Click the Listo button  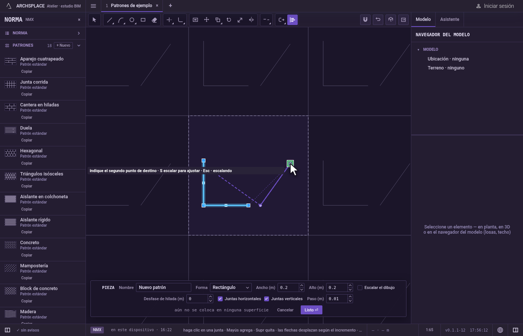(311, 310)
